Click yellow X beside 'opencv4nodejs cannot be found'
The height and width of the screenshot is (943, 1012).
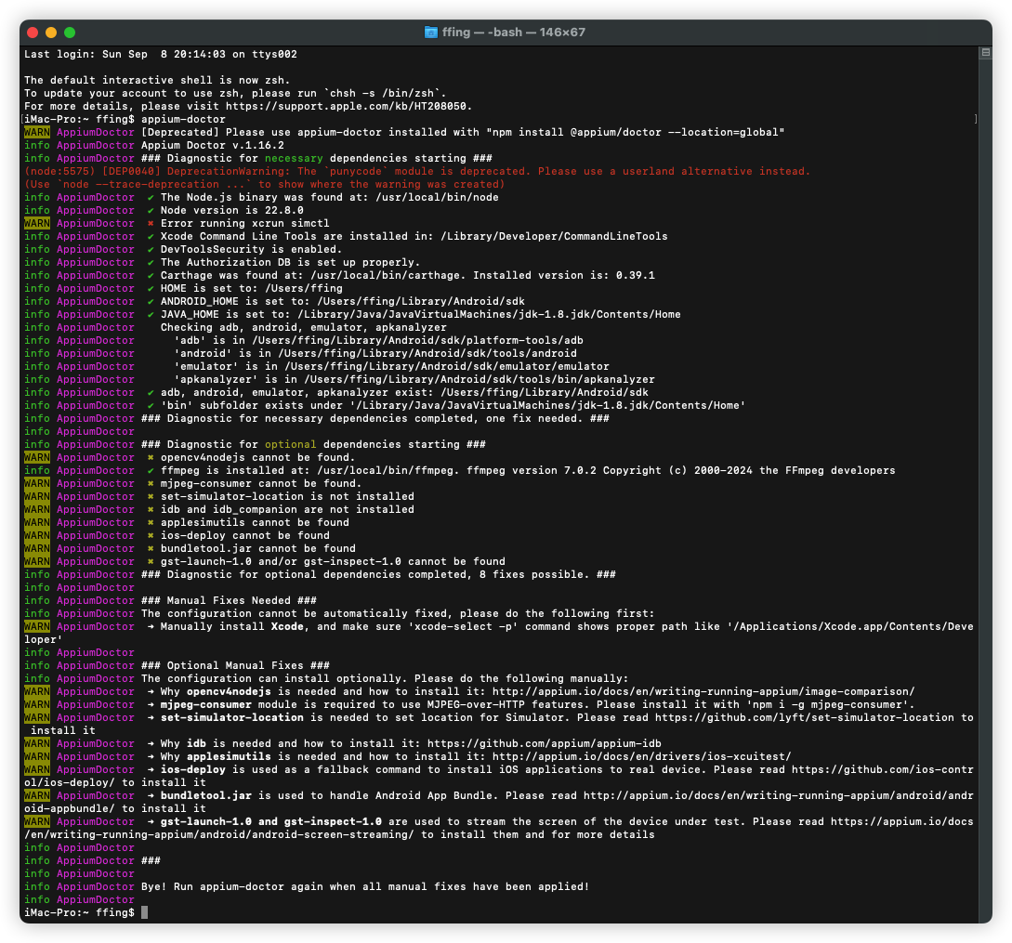pyautogui.click(x=151, y=458)
